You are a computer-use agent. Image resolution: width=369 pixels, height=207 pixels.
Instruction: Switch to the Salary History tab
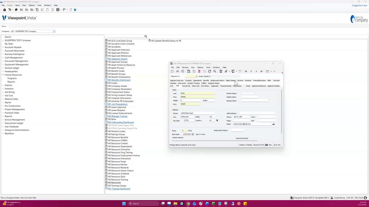click(x=231, y=80)
